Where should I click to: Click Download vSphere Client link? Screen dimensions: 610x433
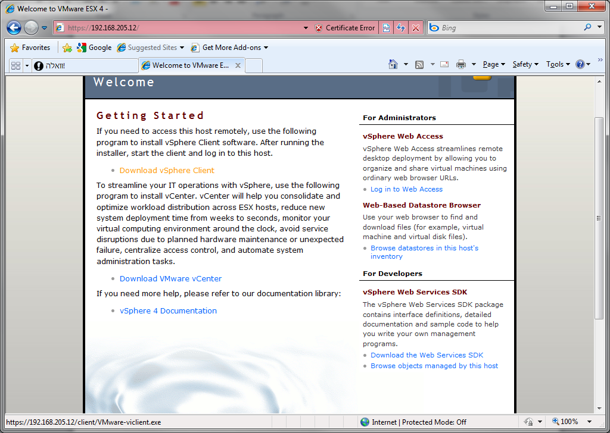click(167, 171)
